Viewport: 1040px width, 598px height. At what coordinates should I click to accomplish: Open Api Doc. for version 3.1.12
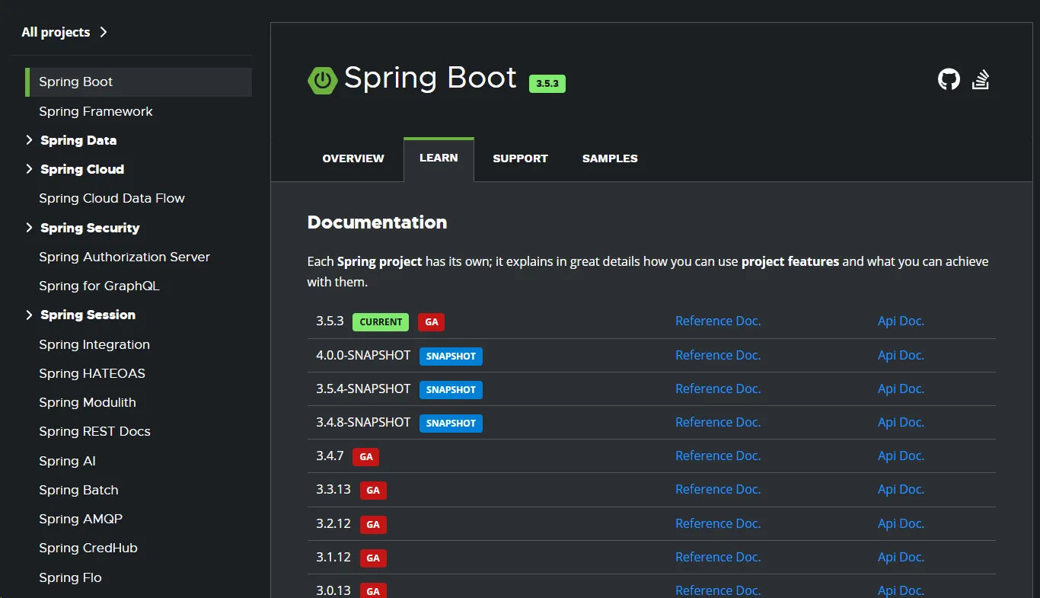(901, 557)
